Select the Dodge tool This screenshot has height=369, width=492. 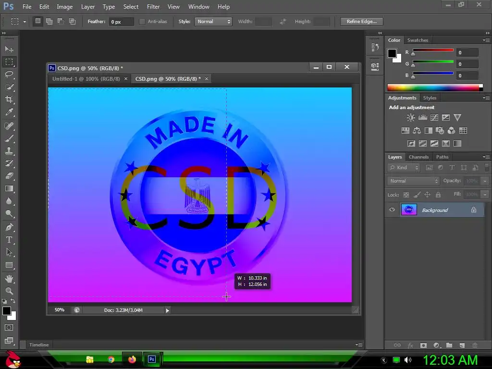click(9, 214)
